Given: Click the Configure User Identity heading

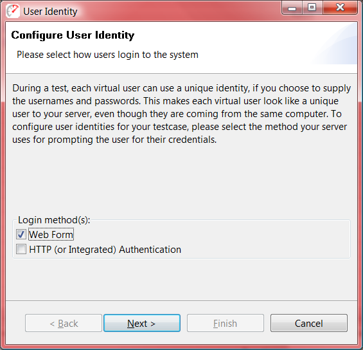Looking at the screenshot, I should (73, 35).
